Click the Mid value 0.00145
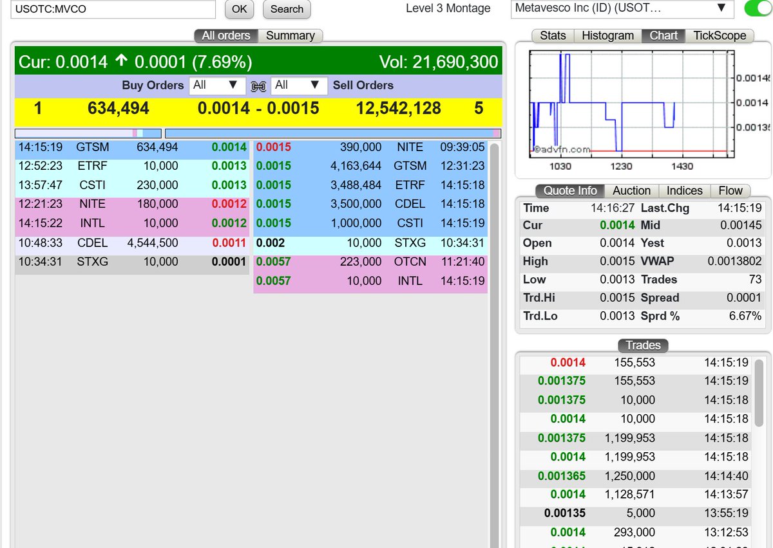This screenshot has width=773, height=548. click(741, 225)
